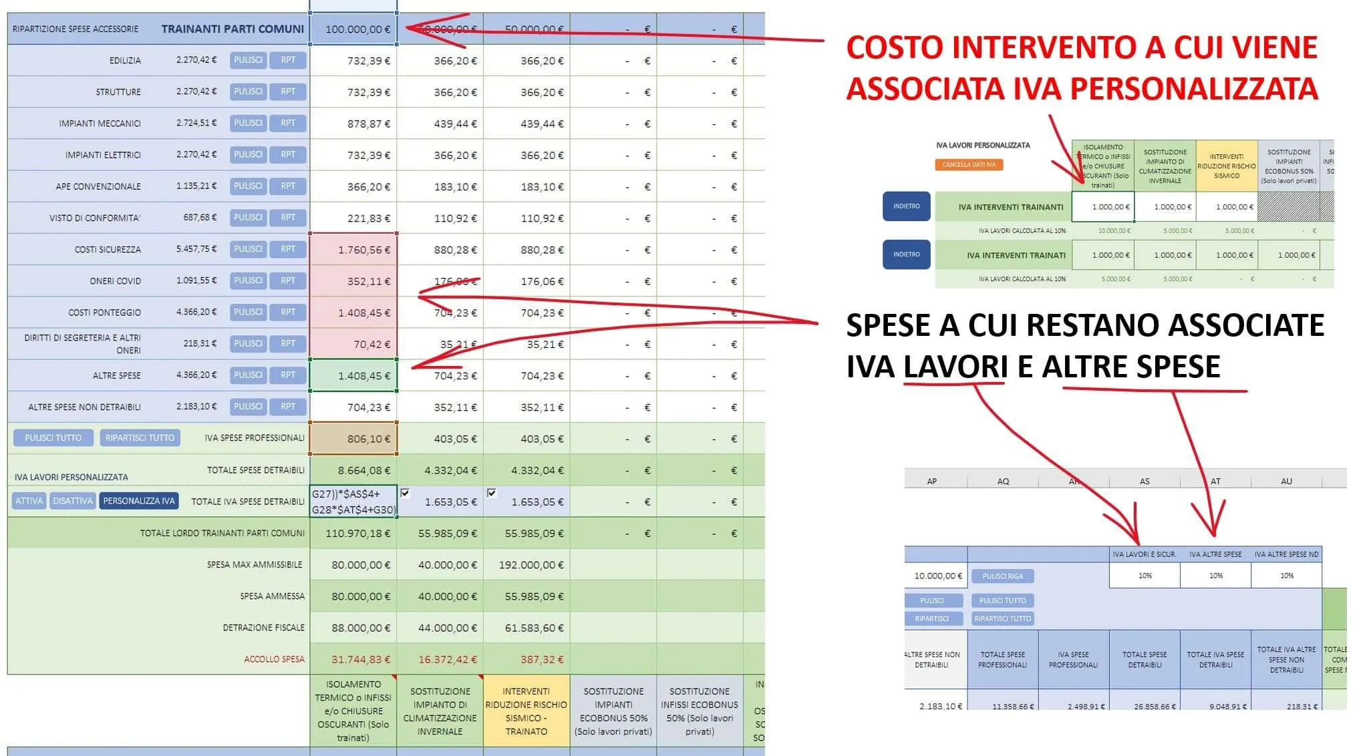The height and width of the screenshot is (756, 1365).
Task: Click the DISATTIVA button
Action: pyautogui.click(x=72, y=501)
